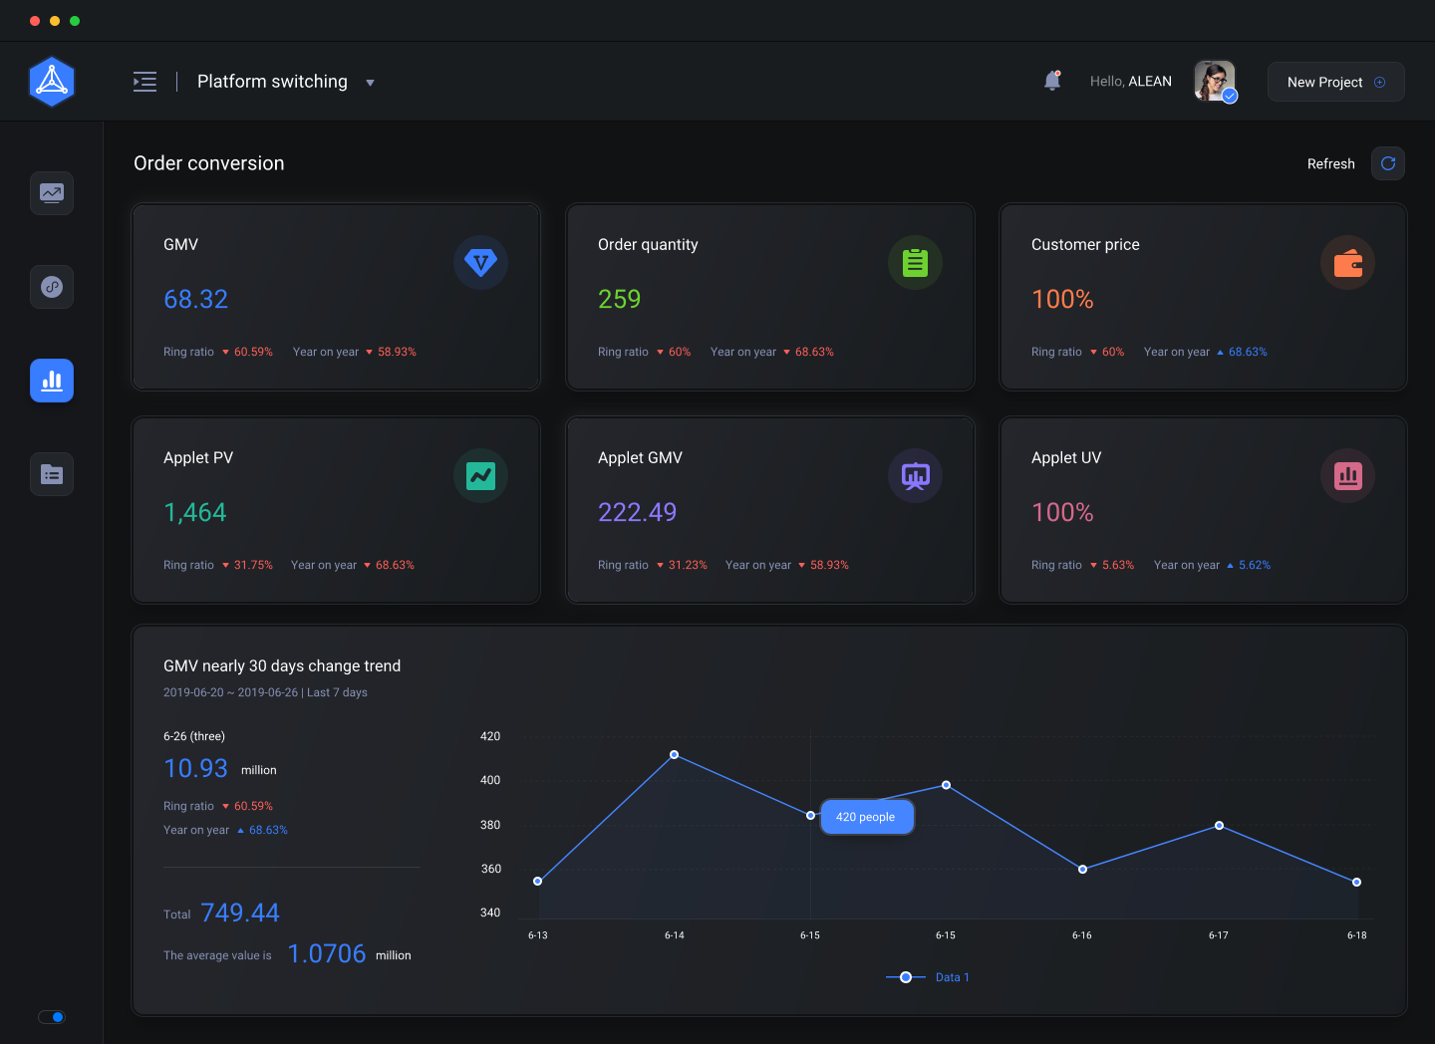This screenshot has height=1044, width=1435.
Task: Click the chart data point at 6-13
Action: tap(538, 881)
